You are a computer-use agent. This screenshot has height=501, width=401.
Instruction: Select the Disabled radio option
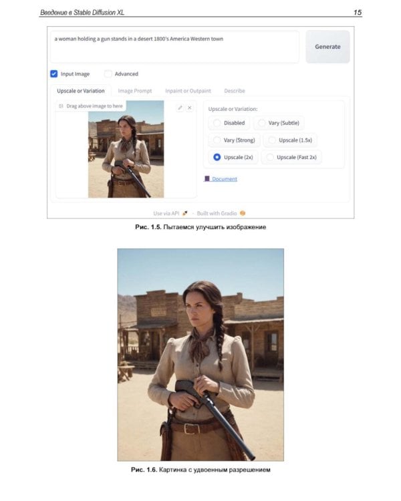click(x=229, y=123)
